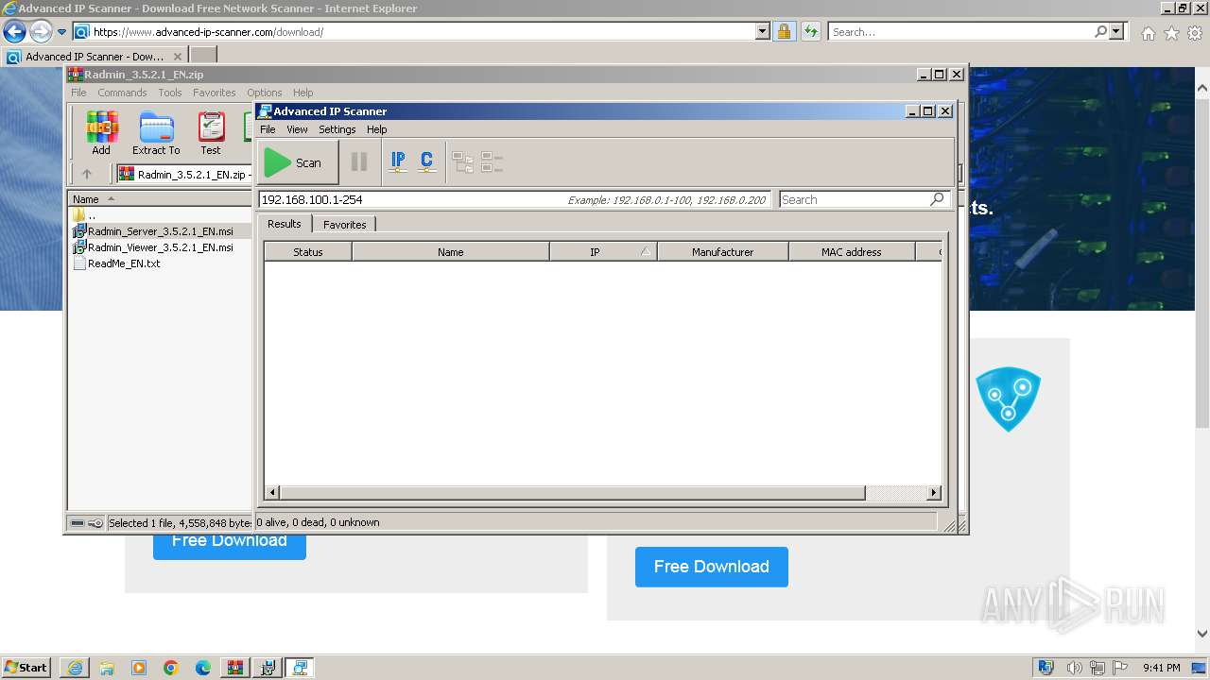Open Internet Explorer from taskbar

click(x=75, y=668)
